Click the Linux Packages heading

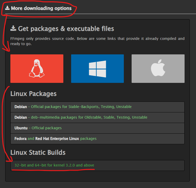click(33, 94)
